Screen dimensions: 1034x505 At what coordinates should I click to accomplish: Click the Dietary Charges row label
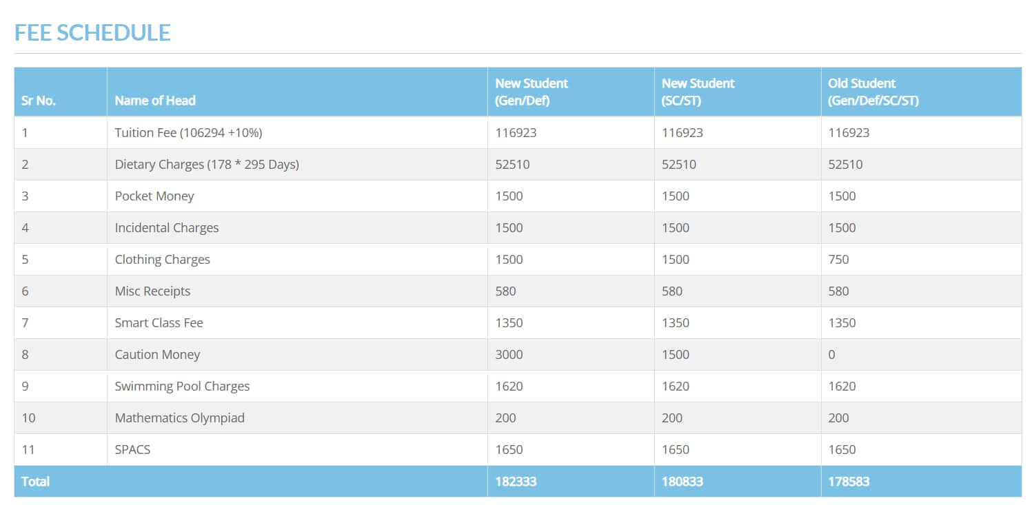[207, 165]
